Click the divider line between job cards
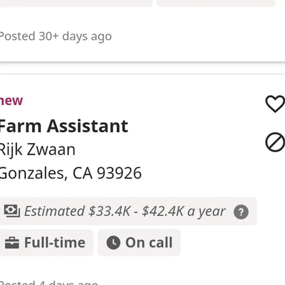This screenshot has width=285, height=285. [x=142, y=74]
